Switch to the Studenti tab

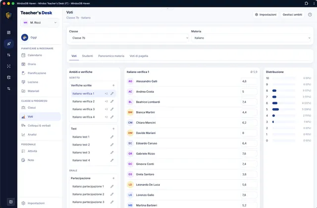click(87, 56)
